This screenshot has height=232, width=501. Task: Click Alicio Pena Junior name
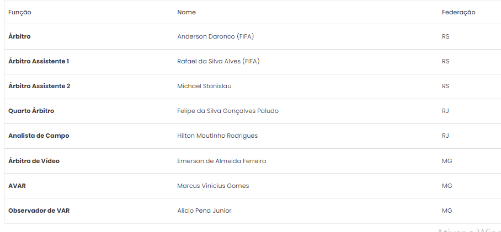tap(204, 211)
